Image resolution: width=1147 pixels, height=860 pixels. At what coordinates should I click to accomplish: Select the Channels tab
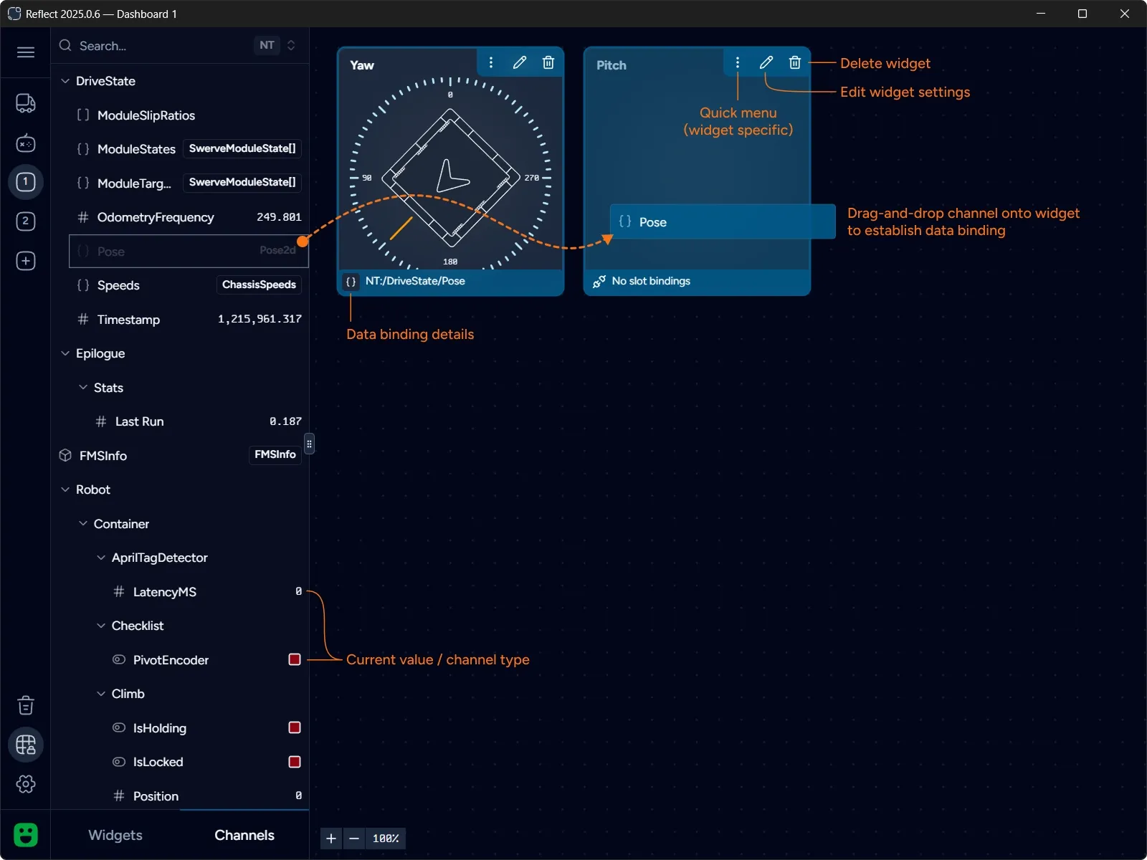point(244,835)
